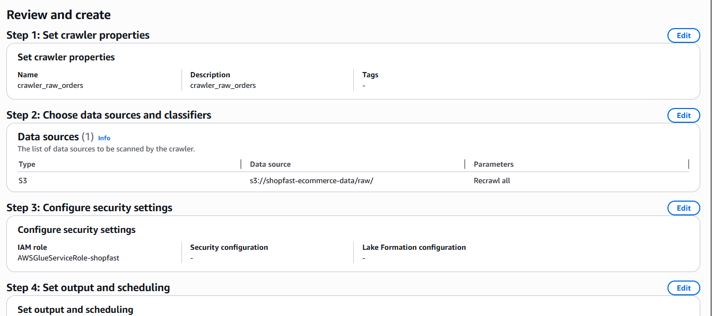Image resolution: width=712 pixels, height=316 pixels.
Task: Click the Review and create page heading
Action: [58, 15]
